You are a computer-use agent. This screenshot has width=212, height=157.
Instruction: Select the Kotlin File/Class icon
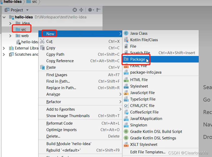[x=126, y=40]
